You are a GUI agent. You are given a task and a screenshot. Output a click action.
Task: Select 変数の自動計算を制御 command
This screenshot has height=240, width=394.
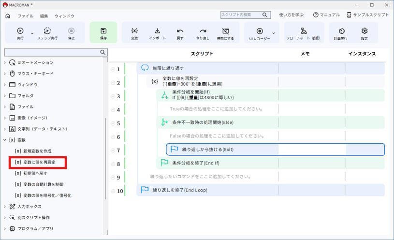(x=39, y=184)
